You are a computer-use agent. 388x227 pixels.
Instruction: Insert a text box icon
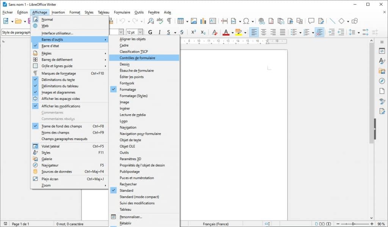(x=213, y=21)
